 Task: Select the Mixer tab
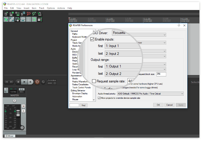[10, 136]
